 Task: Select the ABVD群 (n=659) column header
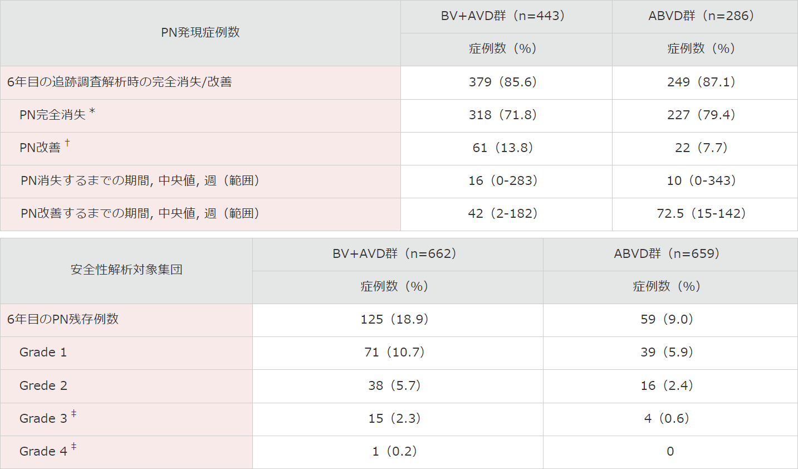[x=670, y=255]
